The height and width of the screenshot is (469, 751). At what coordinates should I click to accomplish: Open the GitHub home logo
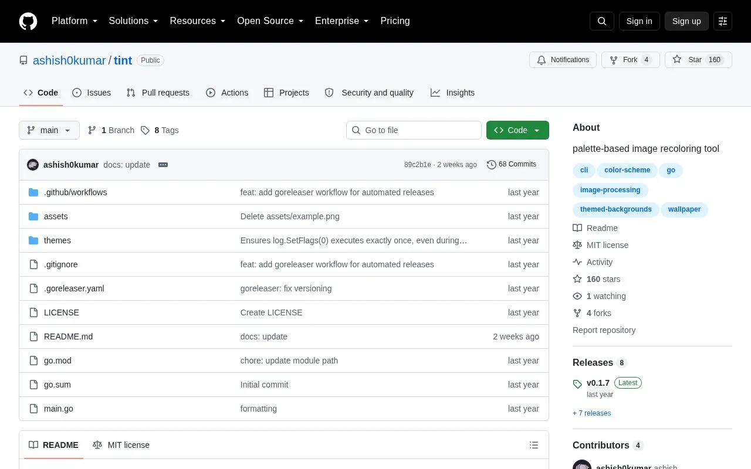coord(28,21)
